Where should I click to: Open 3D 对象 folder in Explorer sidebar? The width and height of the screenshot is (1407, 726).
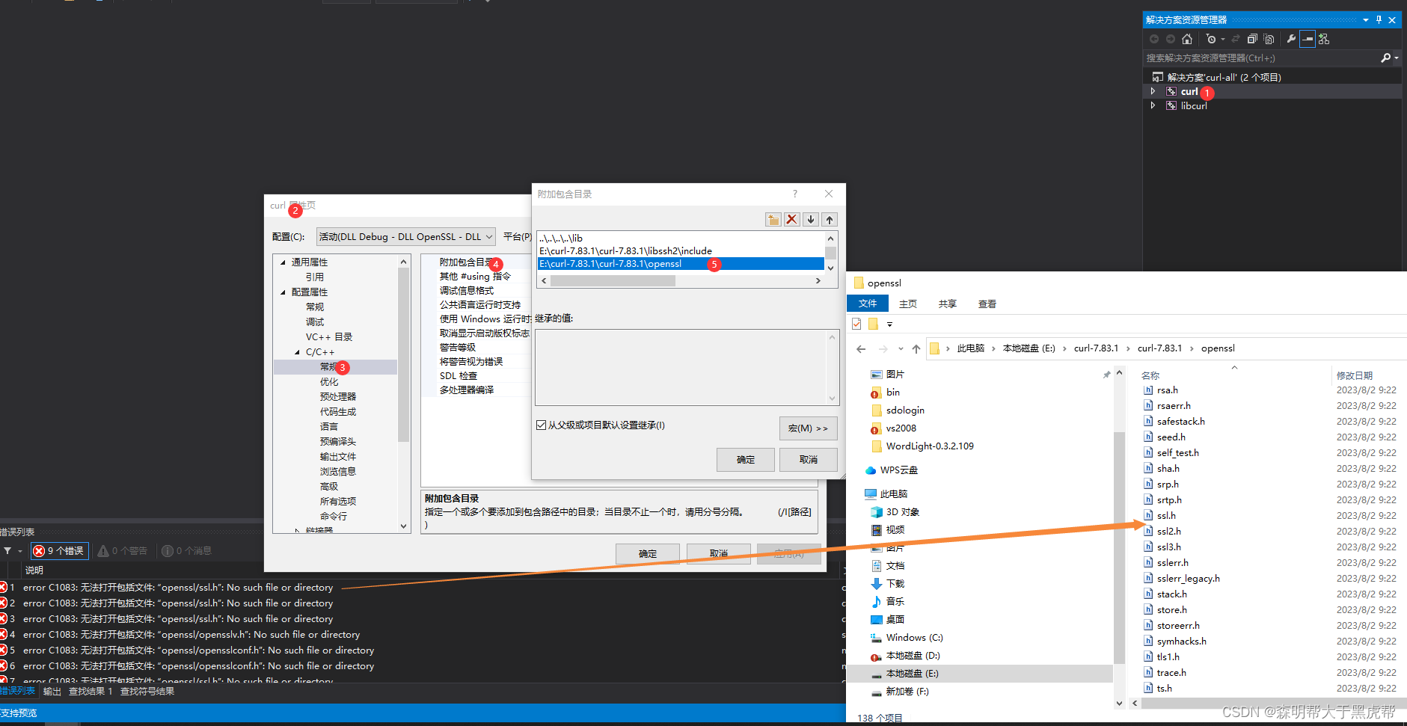tap(895, 512)
